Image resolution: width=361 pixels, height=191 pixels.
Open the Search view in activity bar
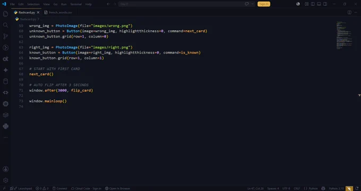(5, 25)
